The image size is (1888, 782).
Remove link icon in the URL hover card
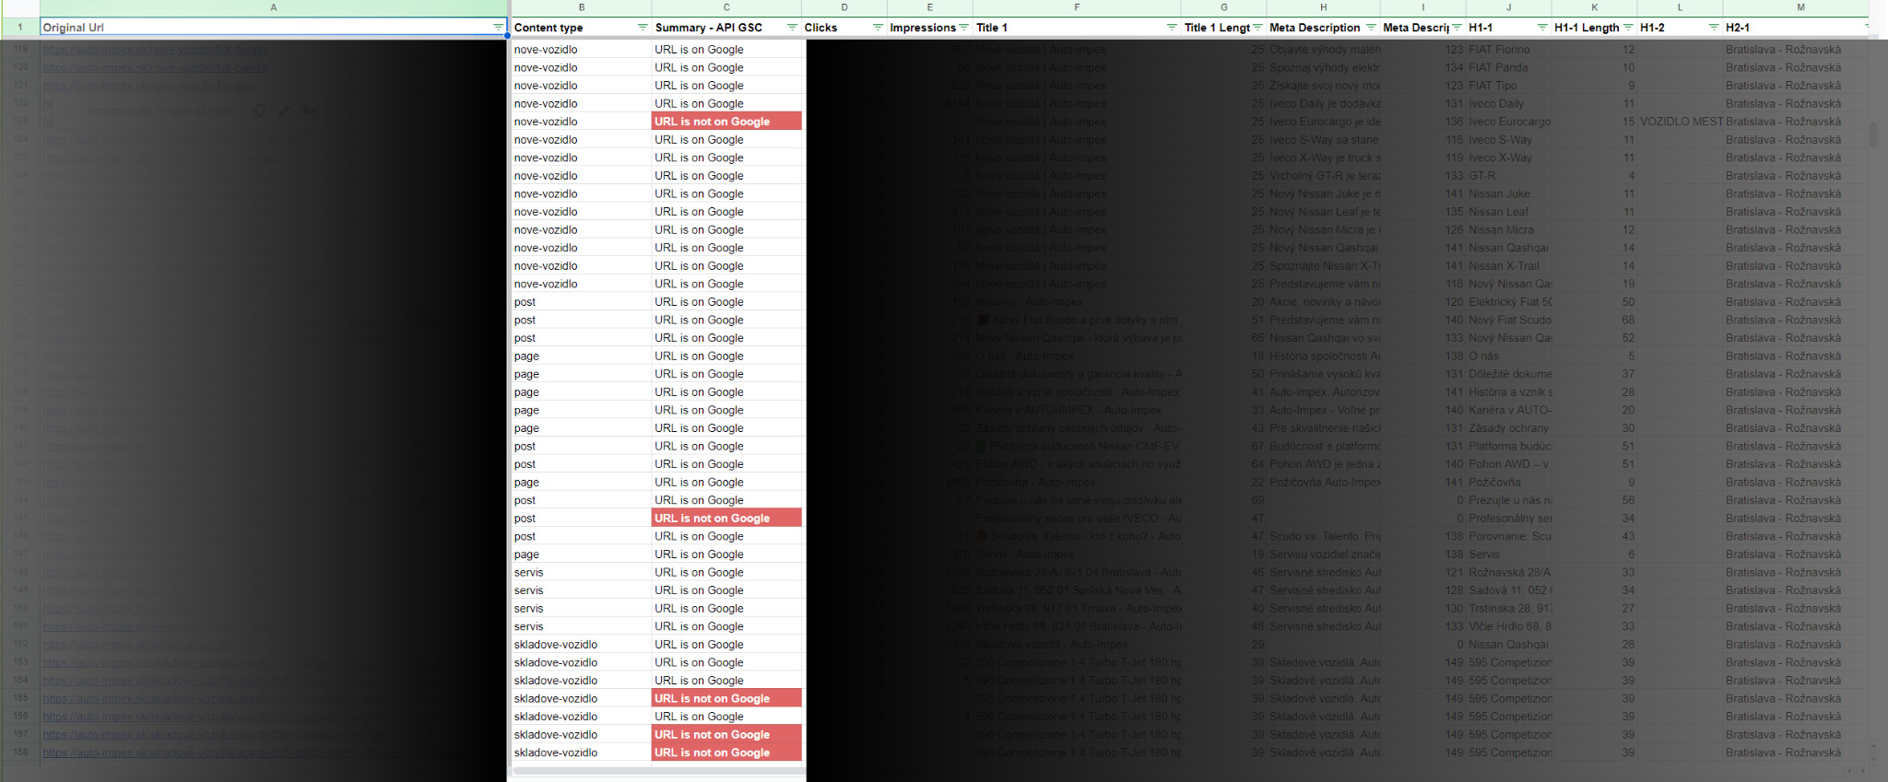pyautogui.click(x=310, y=111)
